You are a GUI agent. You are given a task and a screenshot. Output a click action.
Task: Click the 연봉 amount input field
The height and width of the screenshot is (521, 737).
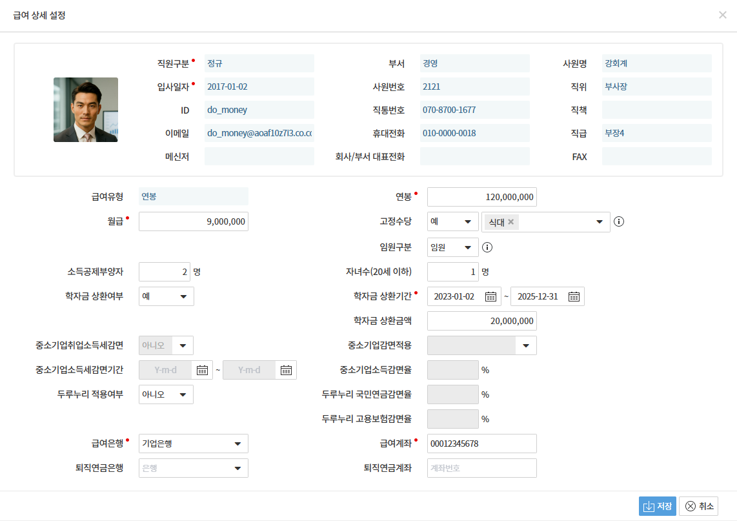click(x=481, y=197)
